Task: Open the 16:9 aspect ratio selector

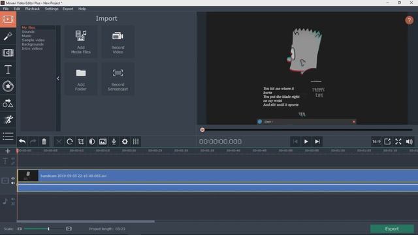Action: point(376,142)
